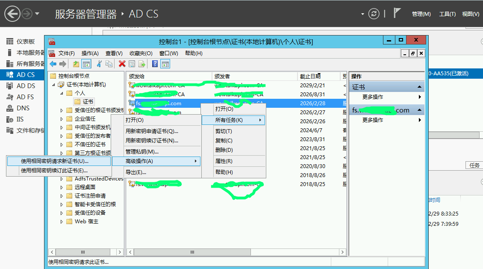Open Server Manager 工具(T) menu
483x269 pixels.
point(447,14)
